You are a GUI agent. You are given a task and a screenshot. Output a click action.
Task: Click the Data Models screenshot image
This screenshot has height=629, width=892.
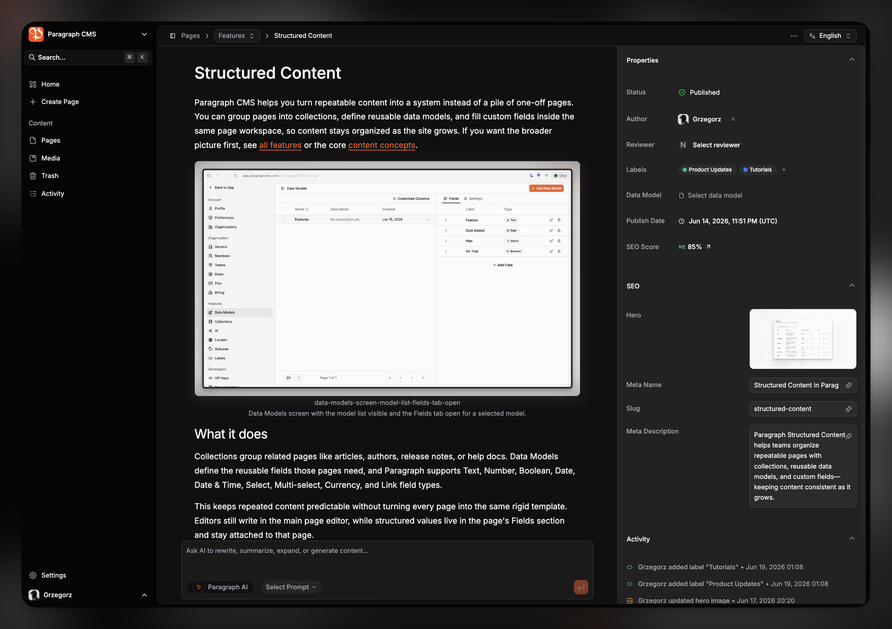[x=387, y=278]
